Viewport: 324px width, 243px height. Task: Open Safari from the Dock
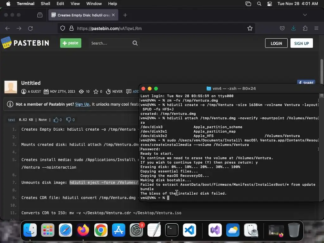[65, 230]
